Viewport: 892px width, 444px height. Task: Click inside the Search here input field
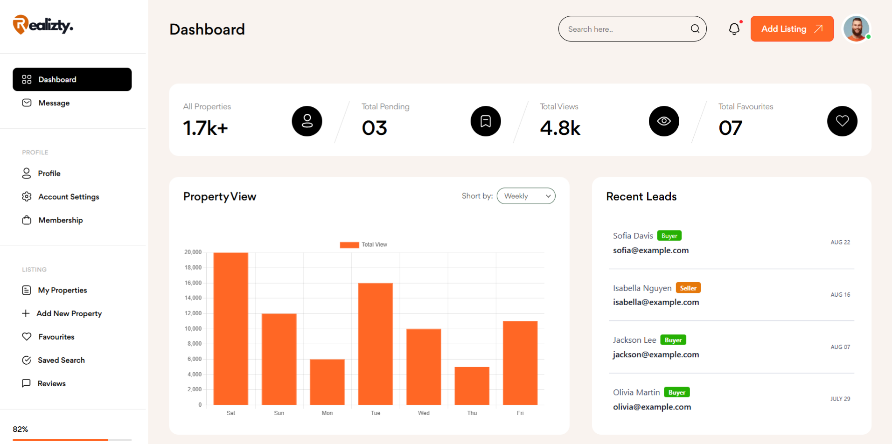coord(616,28)
